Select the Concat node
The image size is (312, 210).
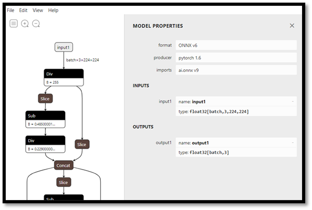(x=64, y=165)
